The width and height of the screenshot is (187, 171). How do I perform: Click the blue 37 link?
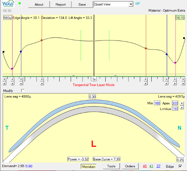[x=158, y=166]
